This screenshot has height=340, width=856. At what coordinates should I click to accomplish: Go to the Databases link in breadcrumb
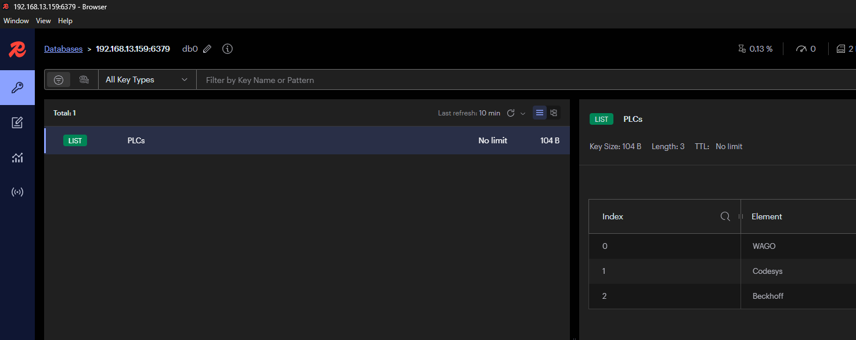point(63,49)
